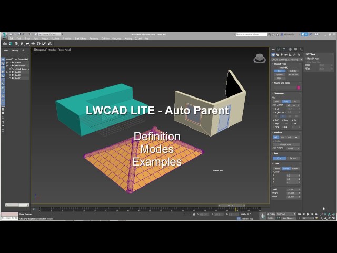Open the LWCAD primitives category dropdown

click(x=287, y=60)
